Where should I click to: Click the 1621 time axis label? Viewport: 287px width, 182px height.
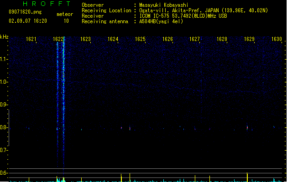coord(31,39)
